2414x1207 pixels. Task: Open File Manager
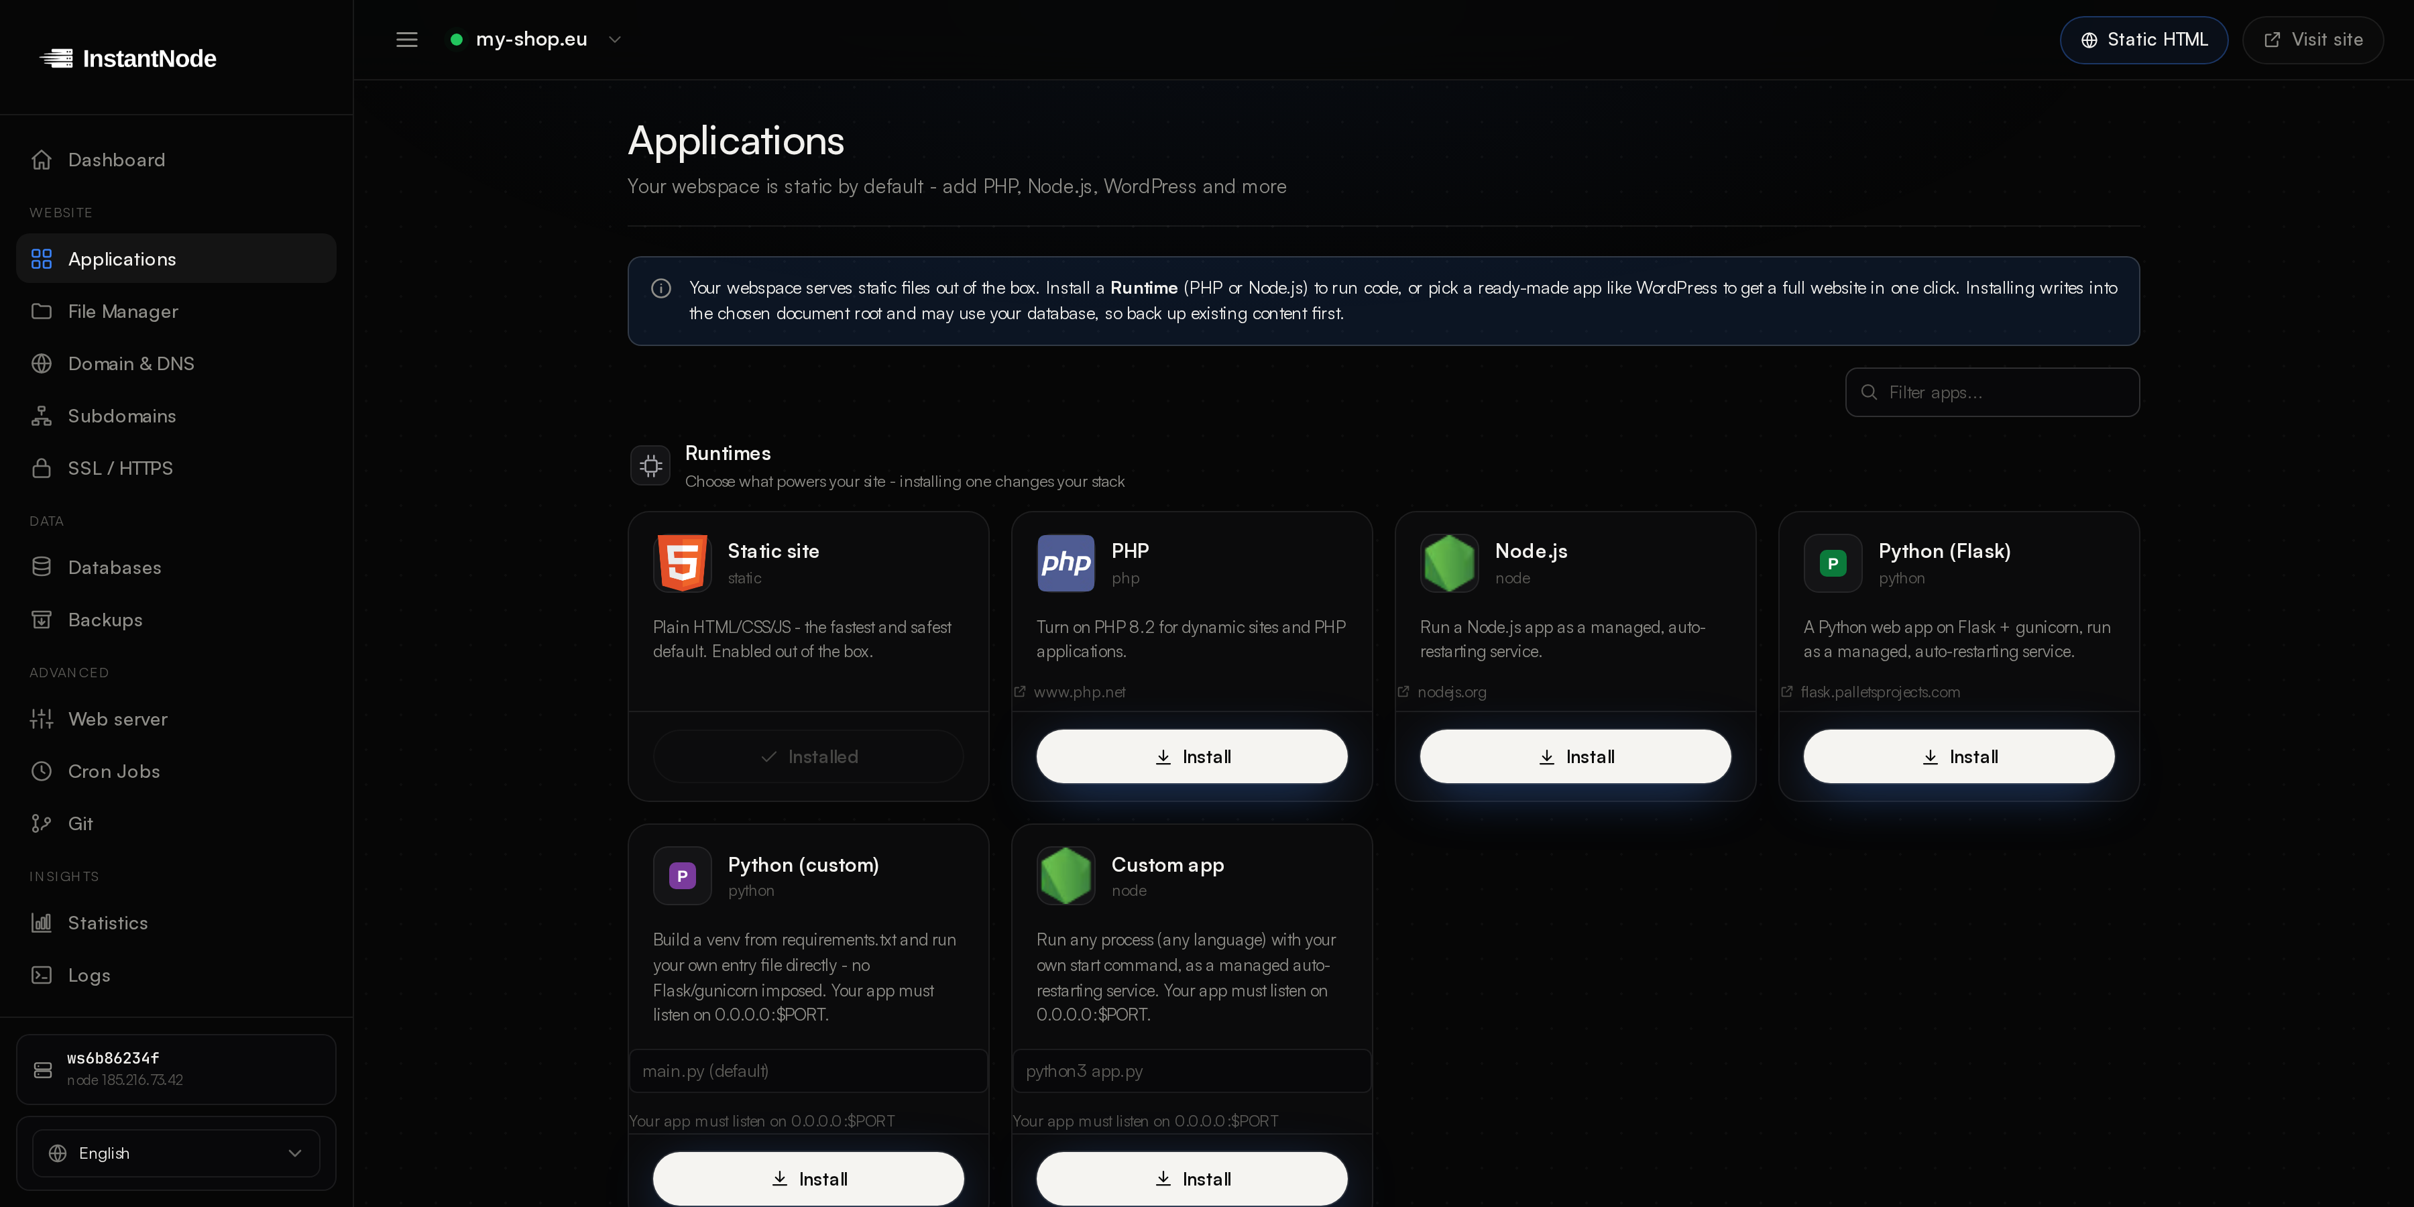click(x=176, y=311)
